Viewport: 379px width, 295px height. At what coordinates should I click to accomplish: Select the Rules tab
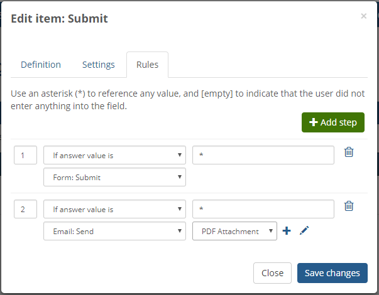coord(148,65)
